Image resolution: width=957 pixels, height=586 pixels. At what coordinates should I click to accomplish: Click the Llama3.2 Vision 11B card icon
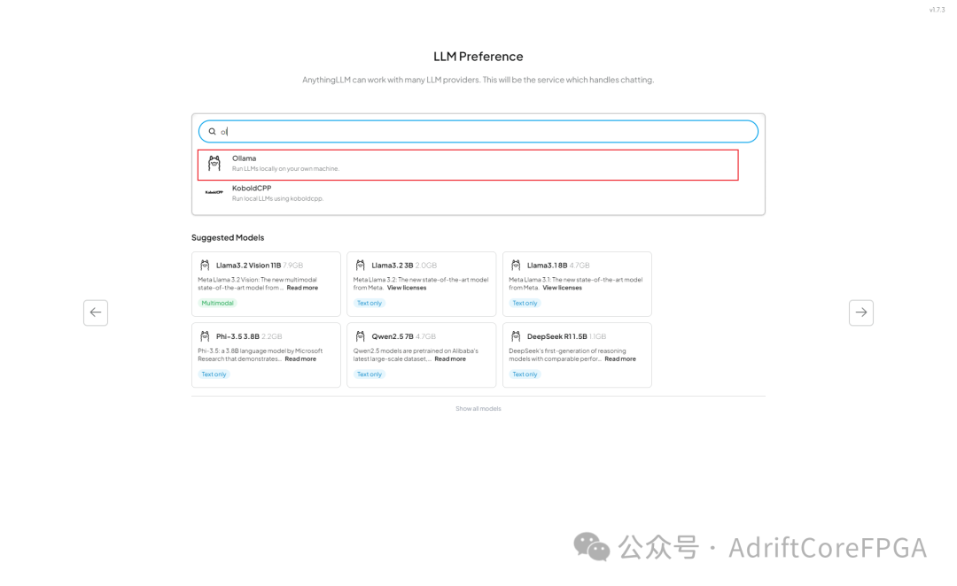pos(205,266)
